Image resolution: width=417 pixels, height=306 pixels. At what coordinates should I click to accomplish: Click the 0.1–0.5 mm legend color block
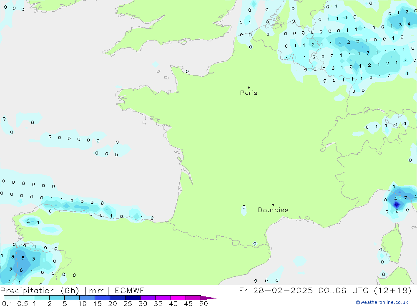pos(11,298)
